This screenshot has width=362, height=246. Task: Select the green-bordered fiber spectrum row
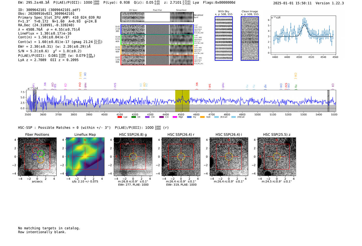(x=157, y=40)
